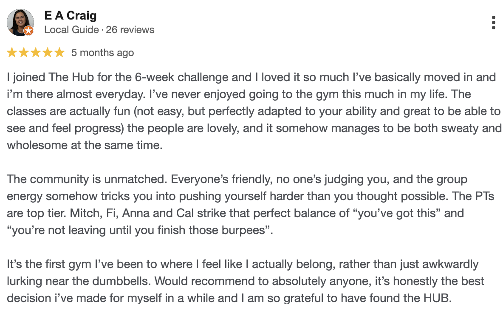The height and width of the screenshot is (311, 503).
Task: Click the paragraph starting "I joined The Hub"
Action: [x=251, y=111]
